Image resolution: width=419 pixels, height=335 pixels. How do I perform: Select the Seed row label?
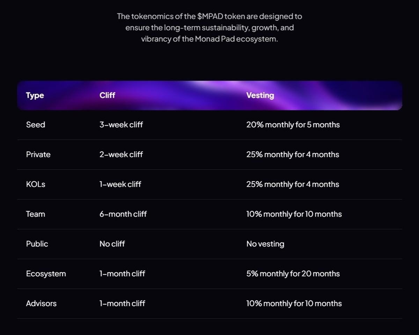click(x=36, y=125)
